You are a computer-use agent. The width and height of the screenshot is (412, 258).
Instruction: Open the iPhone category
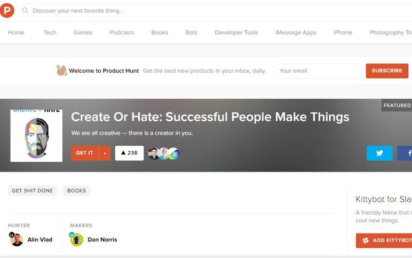pyautogui.click(x=343, y=33)
